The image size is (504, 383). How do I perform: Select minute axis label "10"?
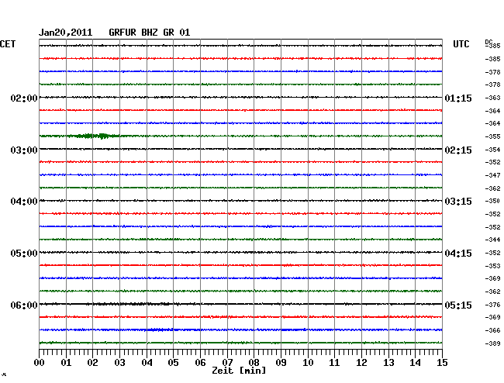(308, 362)
